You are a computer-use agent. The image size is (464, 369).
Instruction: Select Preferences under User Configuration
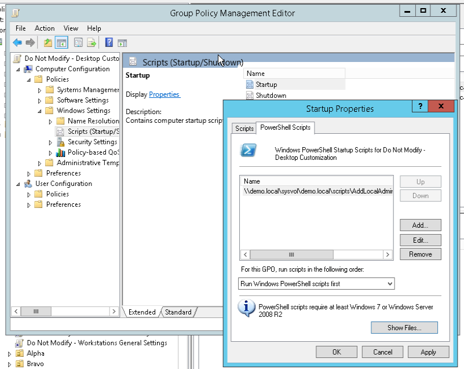(63, 204)
